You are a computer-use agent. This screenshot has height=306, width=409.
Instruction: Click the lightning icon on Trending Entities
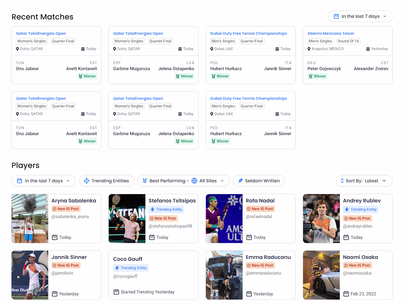87,181
